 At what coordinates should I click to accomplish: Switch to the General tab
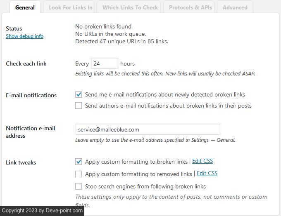point(25,7)
